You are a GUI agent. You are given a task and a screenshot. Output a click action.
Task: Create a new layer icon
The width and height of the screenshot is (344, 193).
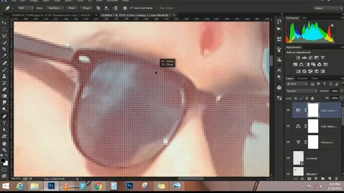coord(329,179)
